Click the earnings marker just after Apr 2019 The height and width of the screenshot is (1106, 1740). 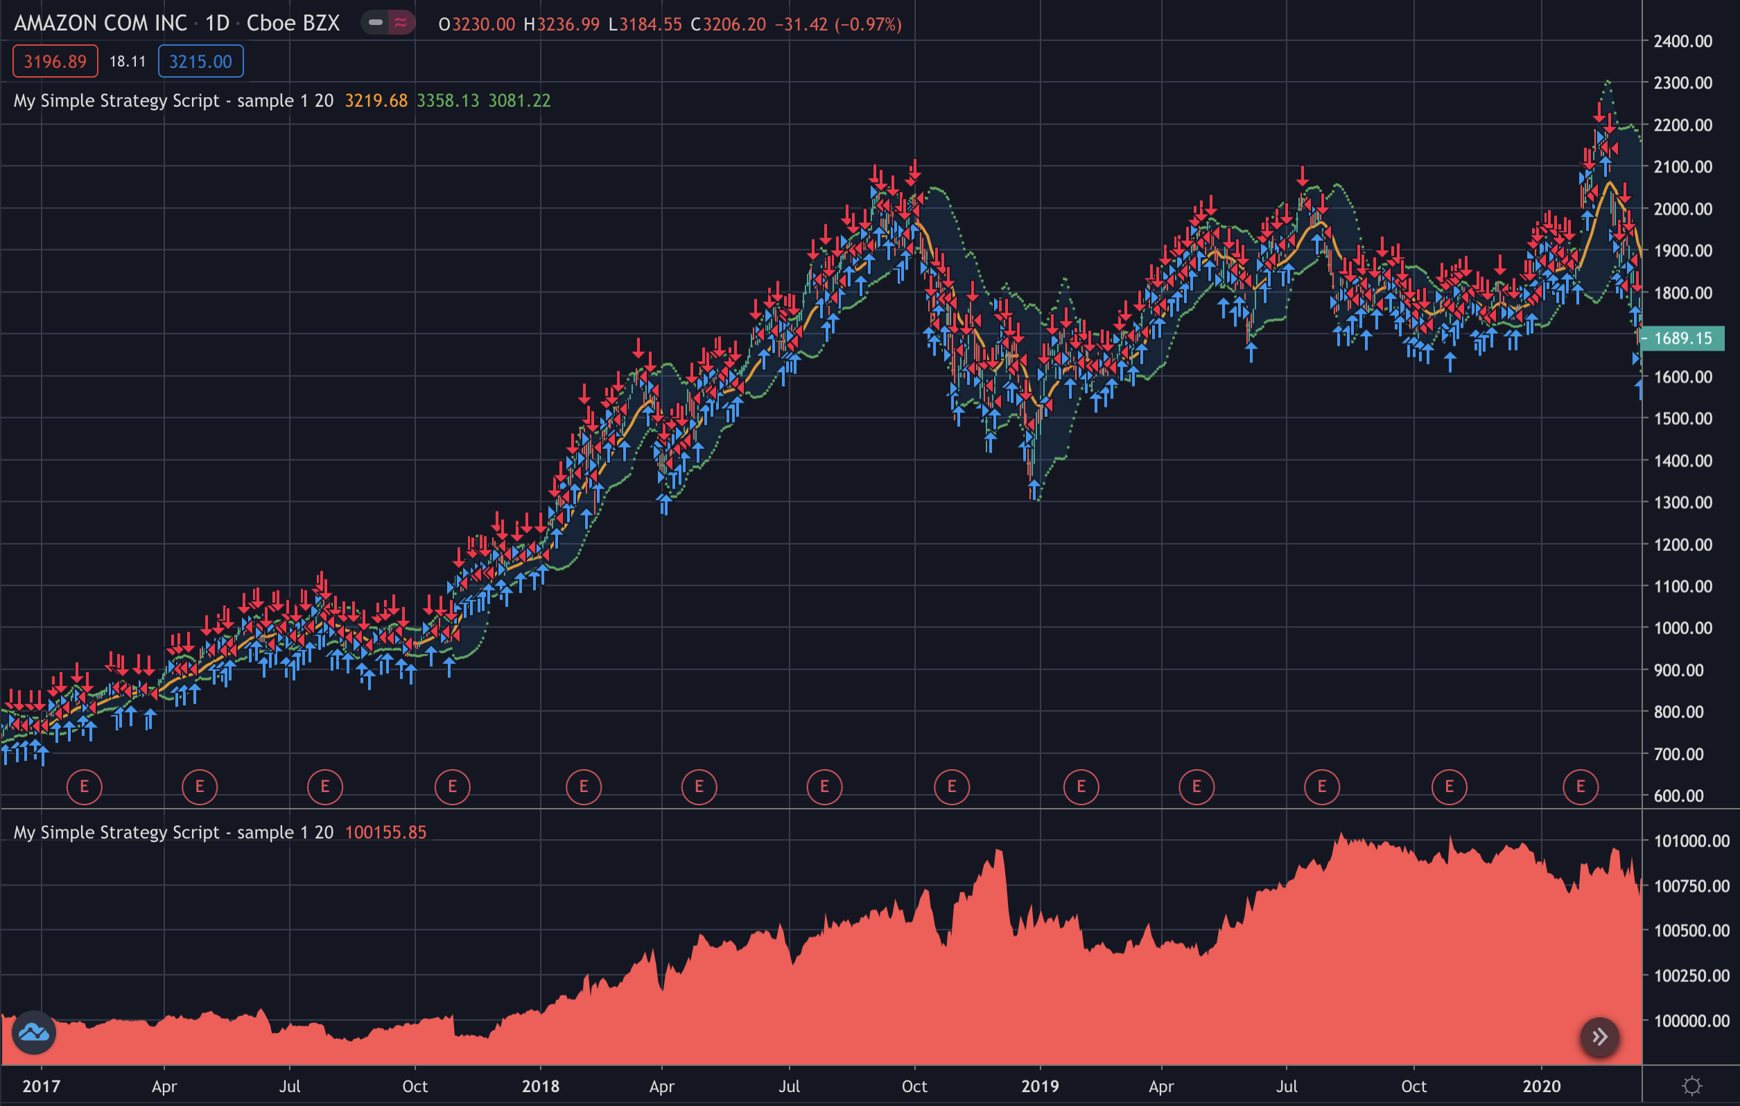point(1197,787)
